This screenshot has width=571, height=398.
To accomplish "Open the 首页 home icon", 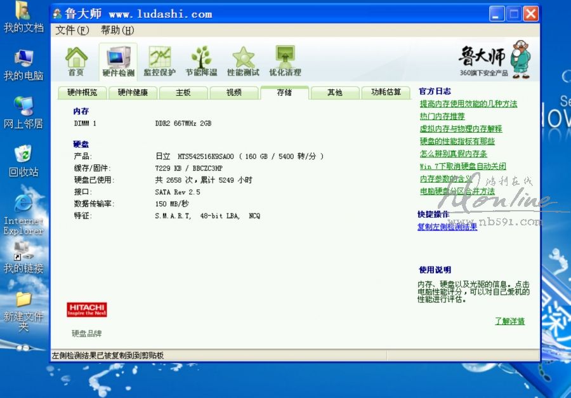I will [76, 61].
